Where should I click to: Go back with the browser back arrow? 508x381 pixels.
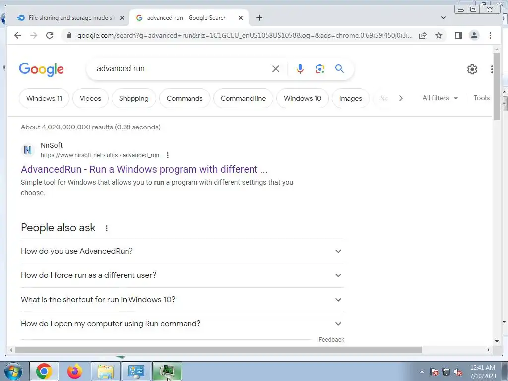pyautogui.click(x=18, y=35)
